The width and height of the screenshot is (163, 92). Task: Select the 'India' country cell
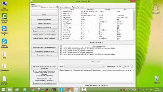pyautogui.click(x=100, y=36)
